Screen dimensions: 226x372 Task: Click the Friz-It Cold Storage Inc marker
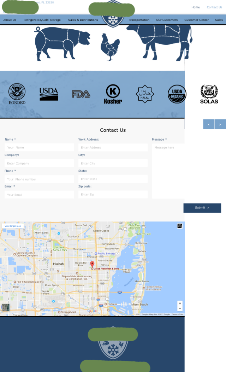pyautogui.click(x=15, y=282)
